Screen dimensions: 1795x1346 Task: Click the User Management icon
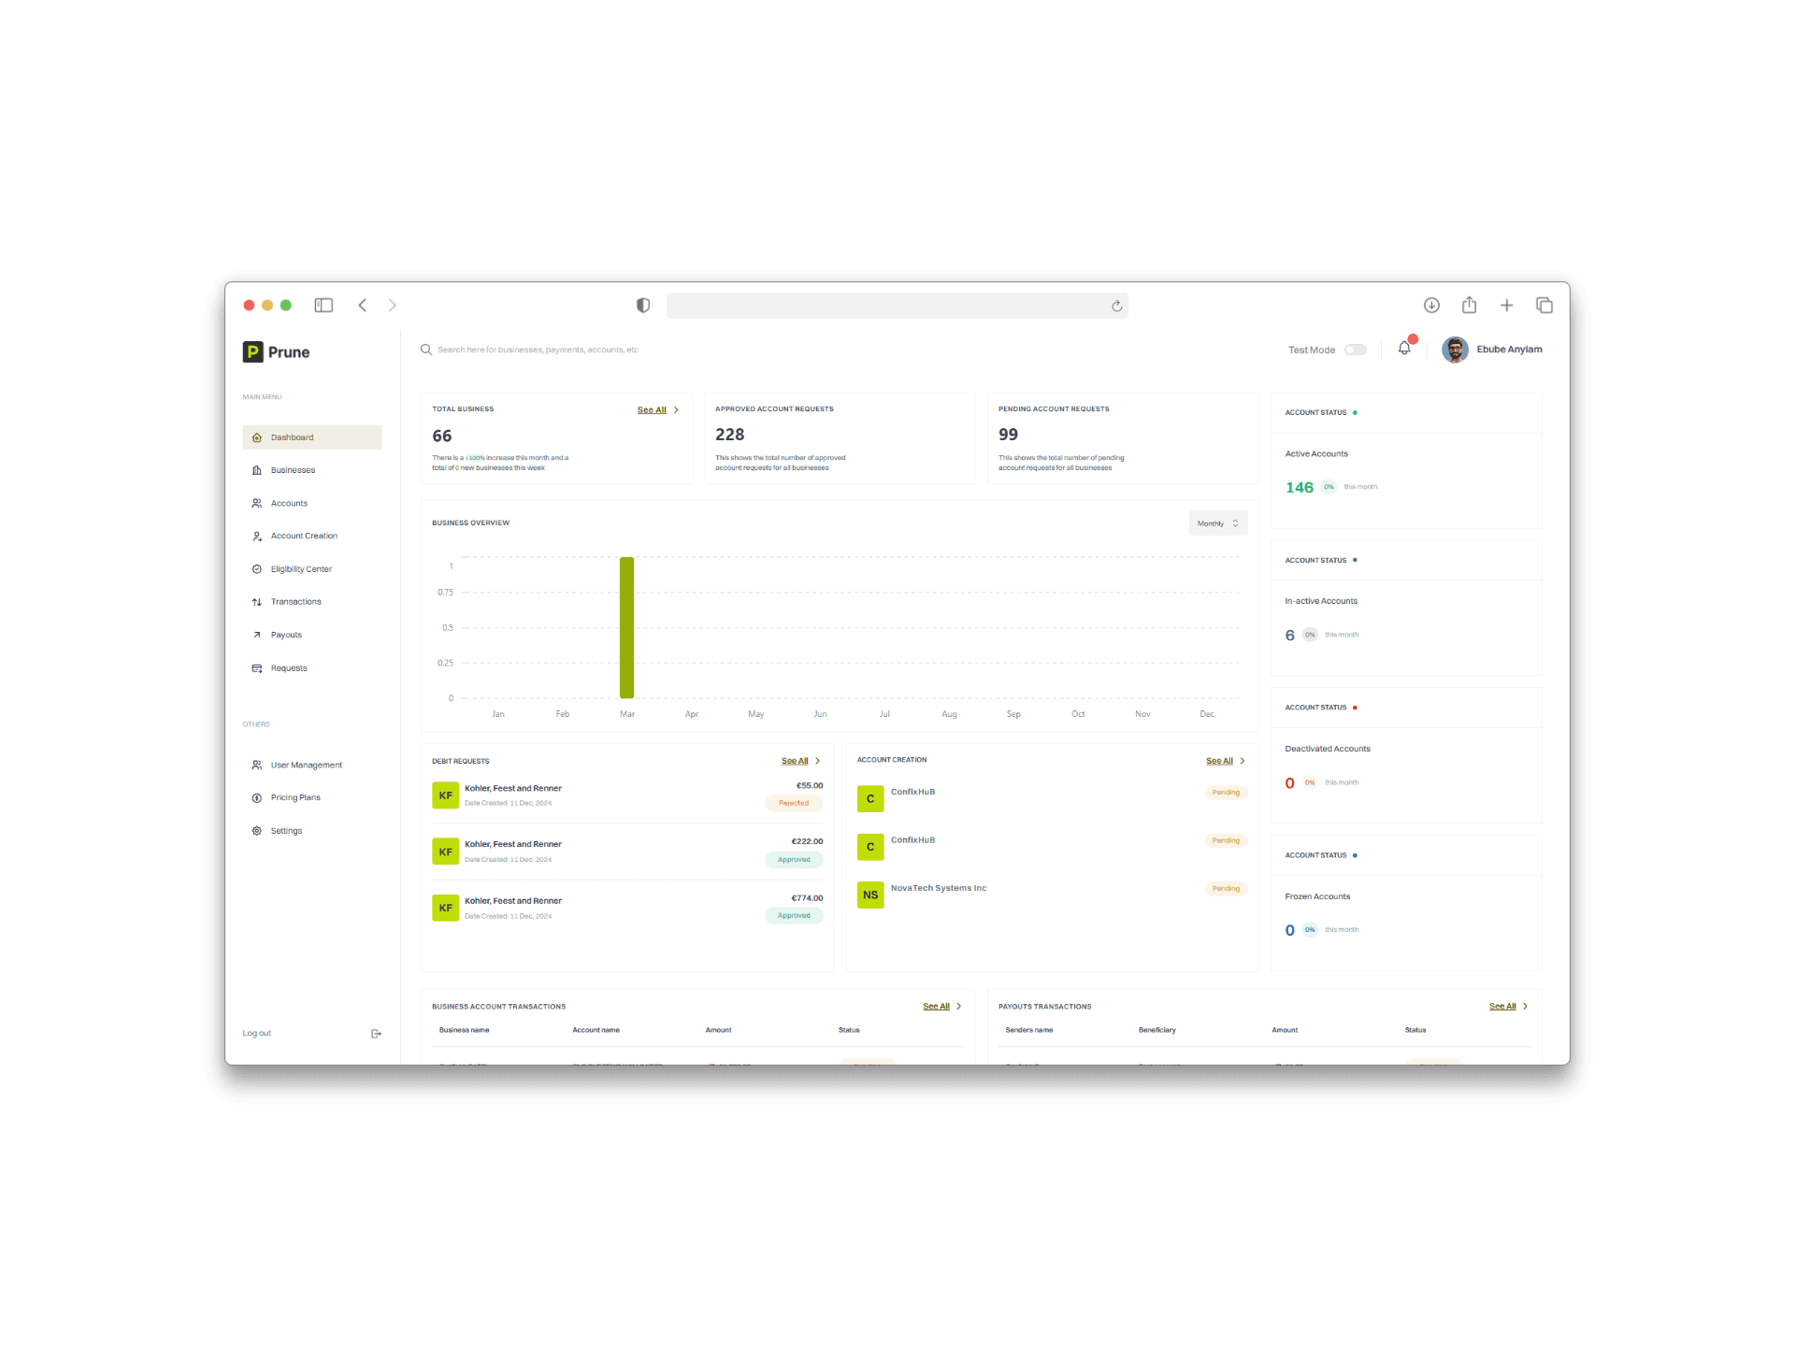[x=257, y=765]
